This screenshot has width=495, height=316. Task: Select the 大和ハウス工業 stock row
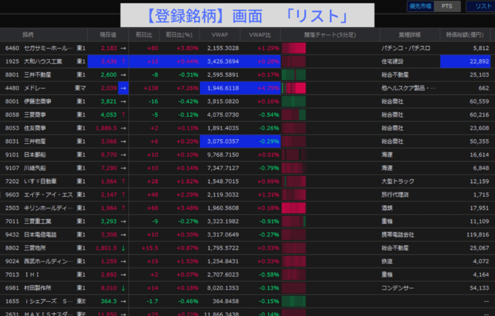coord(44,62)
